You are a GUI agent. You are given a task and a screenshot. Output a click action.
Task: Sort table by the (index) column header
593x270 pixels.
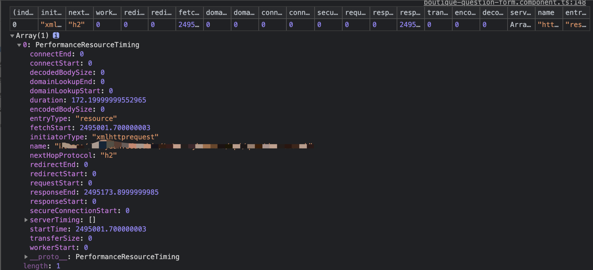[x=24, y=13]
